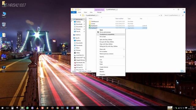This screenshot has width=196, height=110.
Task: Click the CdmResource folder icon
Action: click(x=90, y=21)
